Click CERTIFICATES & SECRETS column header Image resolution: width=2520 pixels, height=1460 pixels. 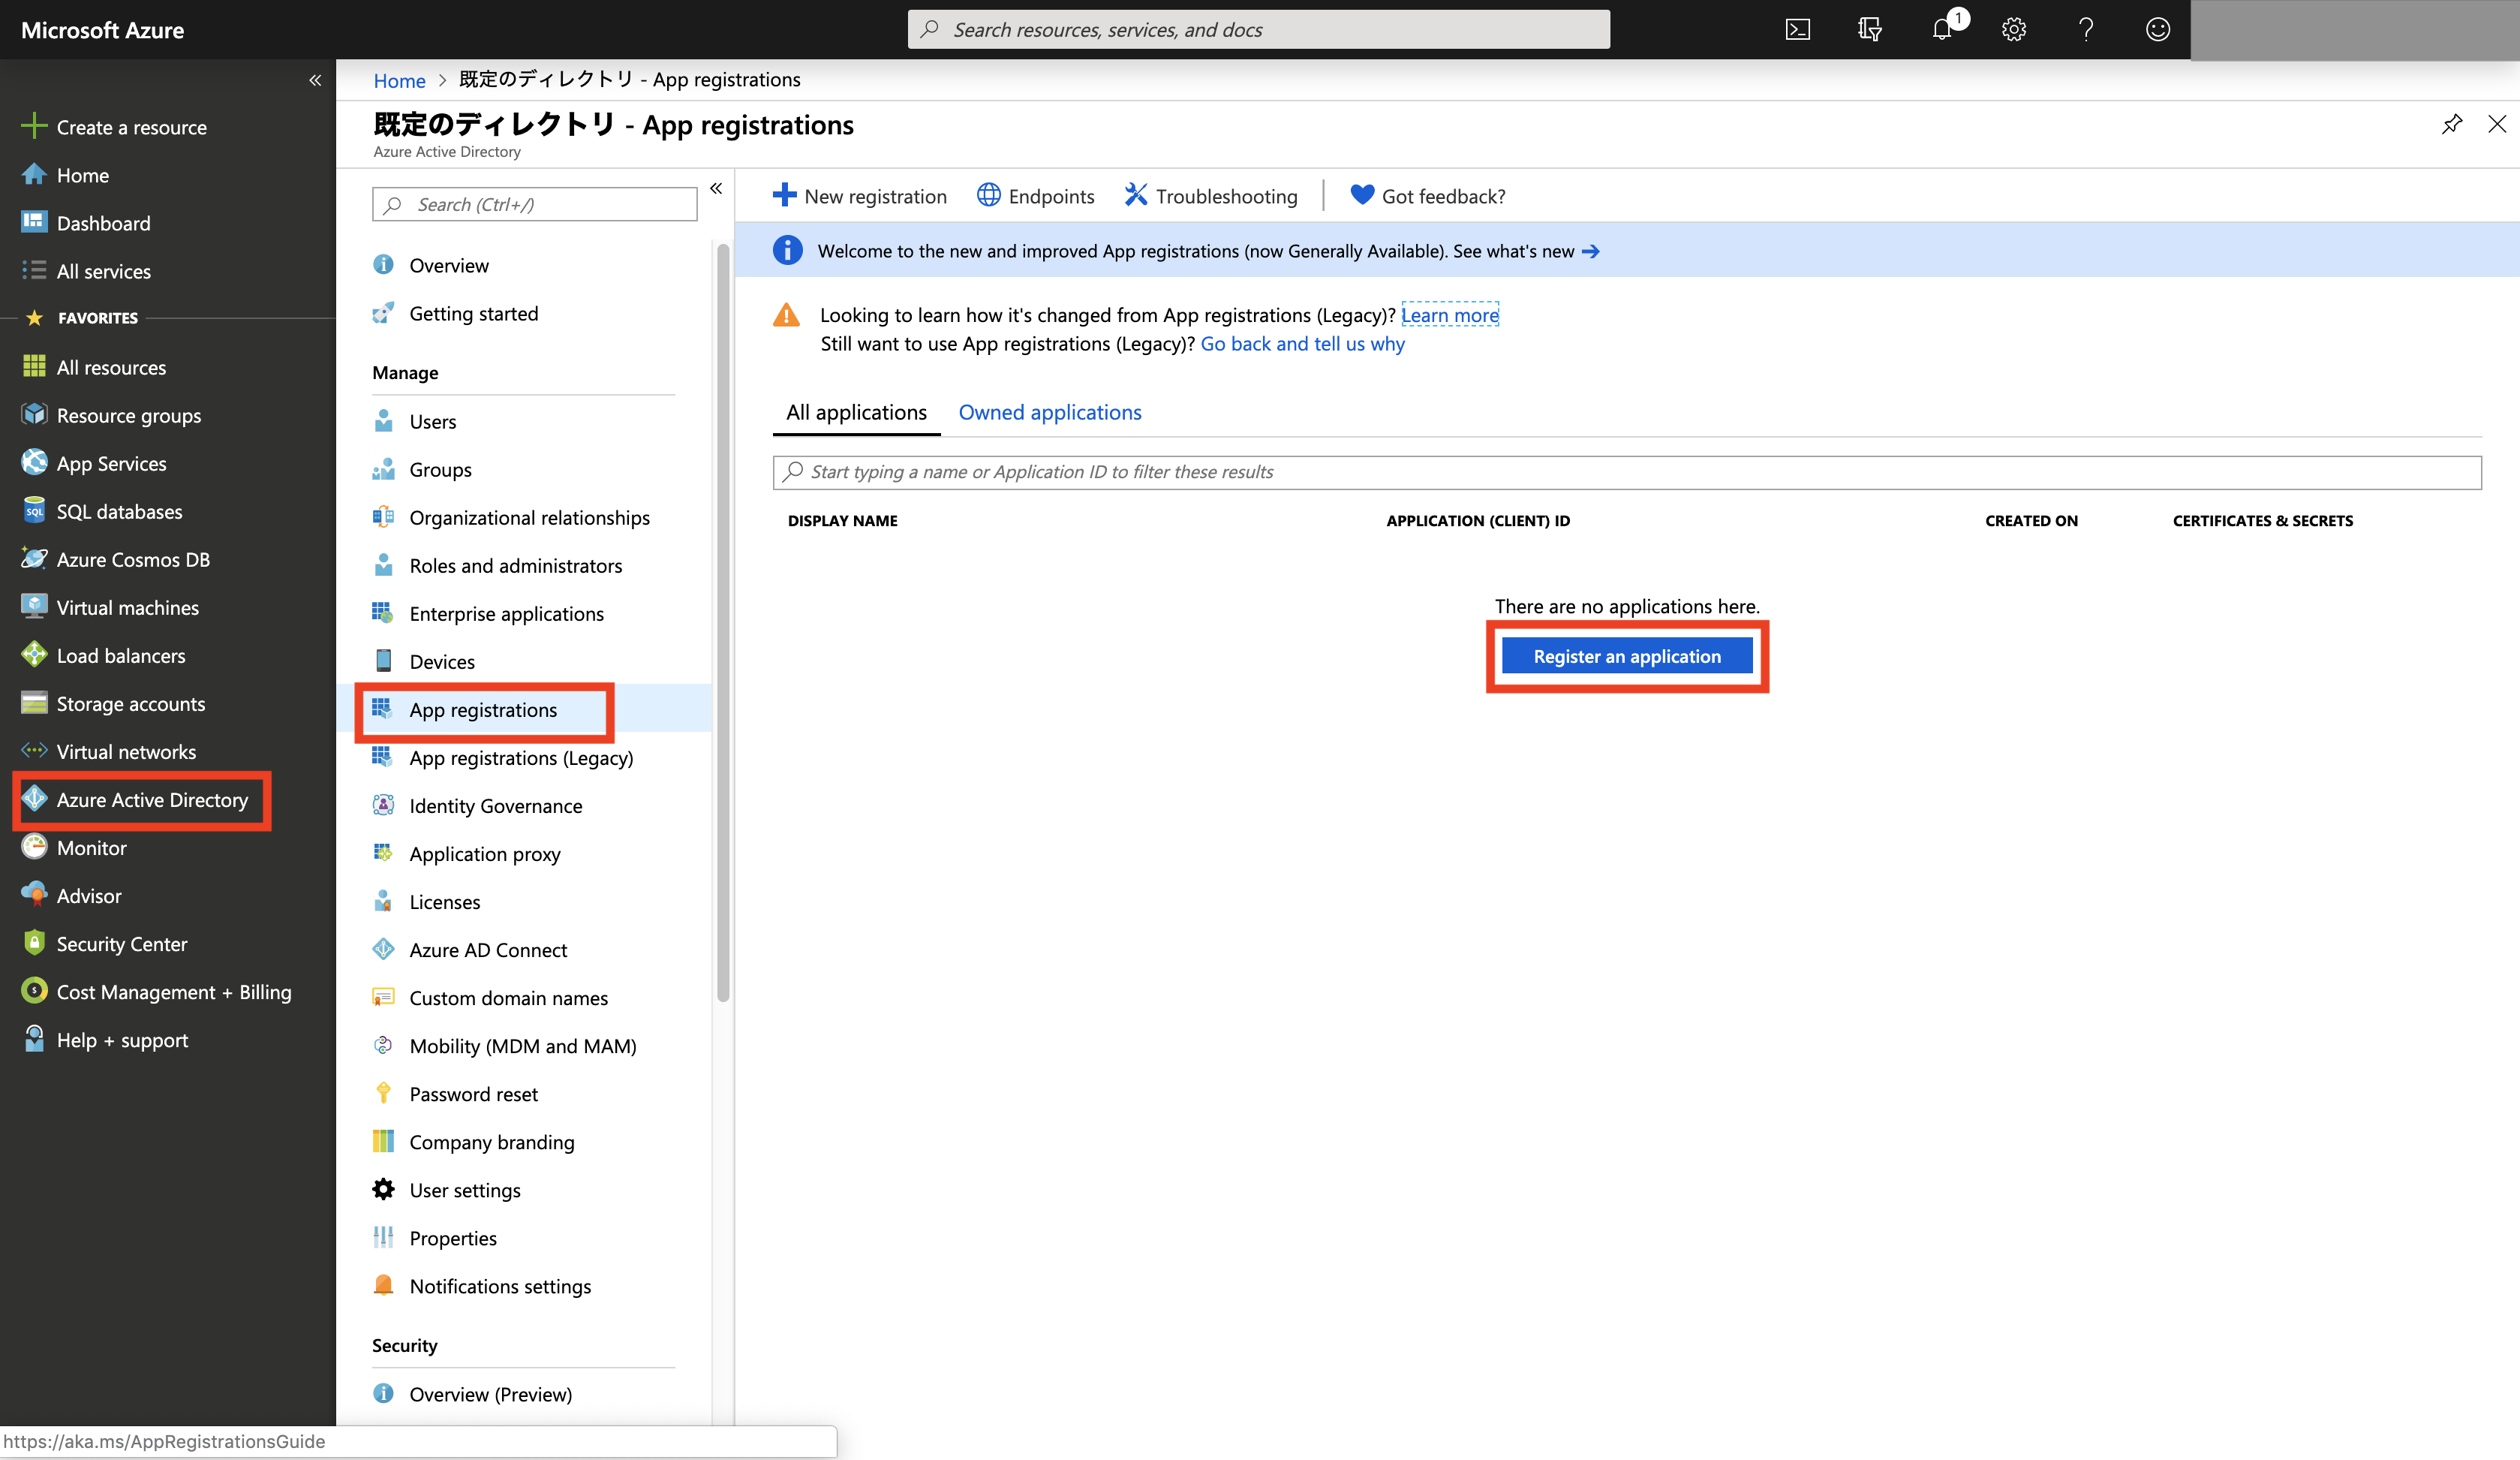2262,520
